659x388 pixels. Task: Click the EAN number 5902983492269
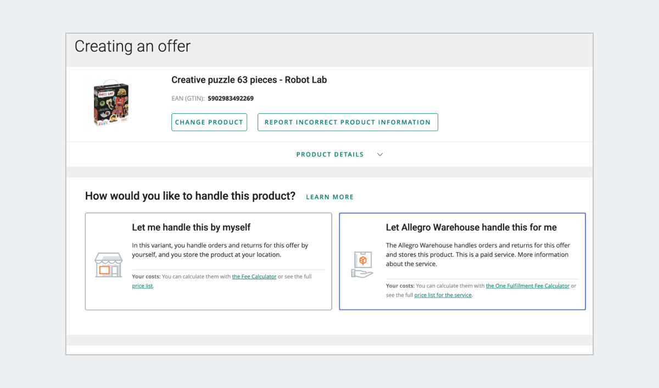pyautogui.click(x=230, y=98)
